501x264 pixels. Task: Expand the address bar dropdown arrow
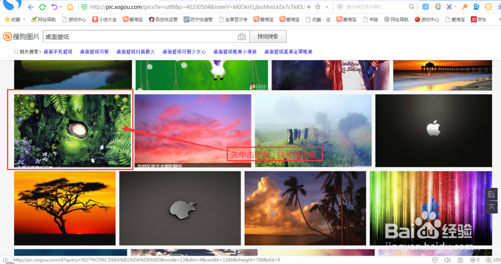point(327,7)
